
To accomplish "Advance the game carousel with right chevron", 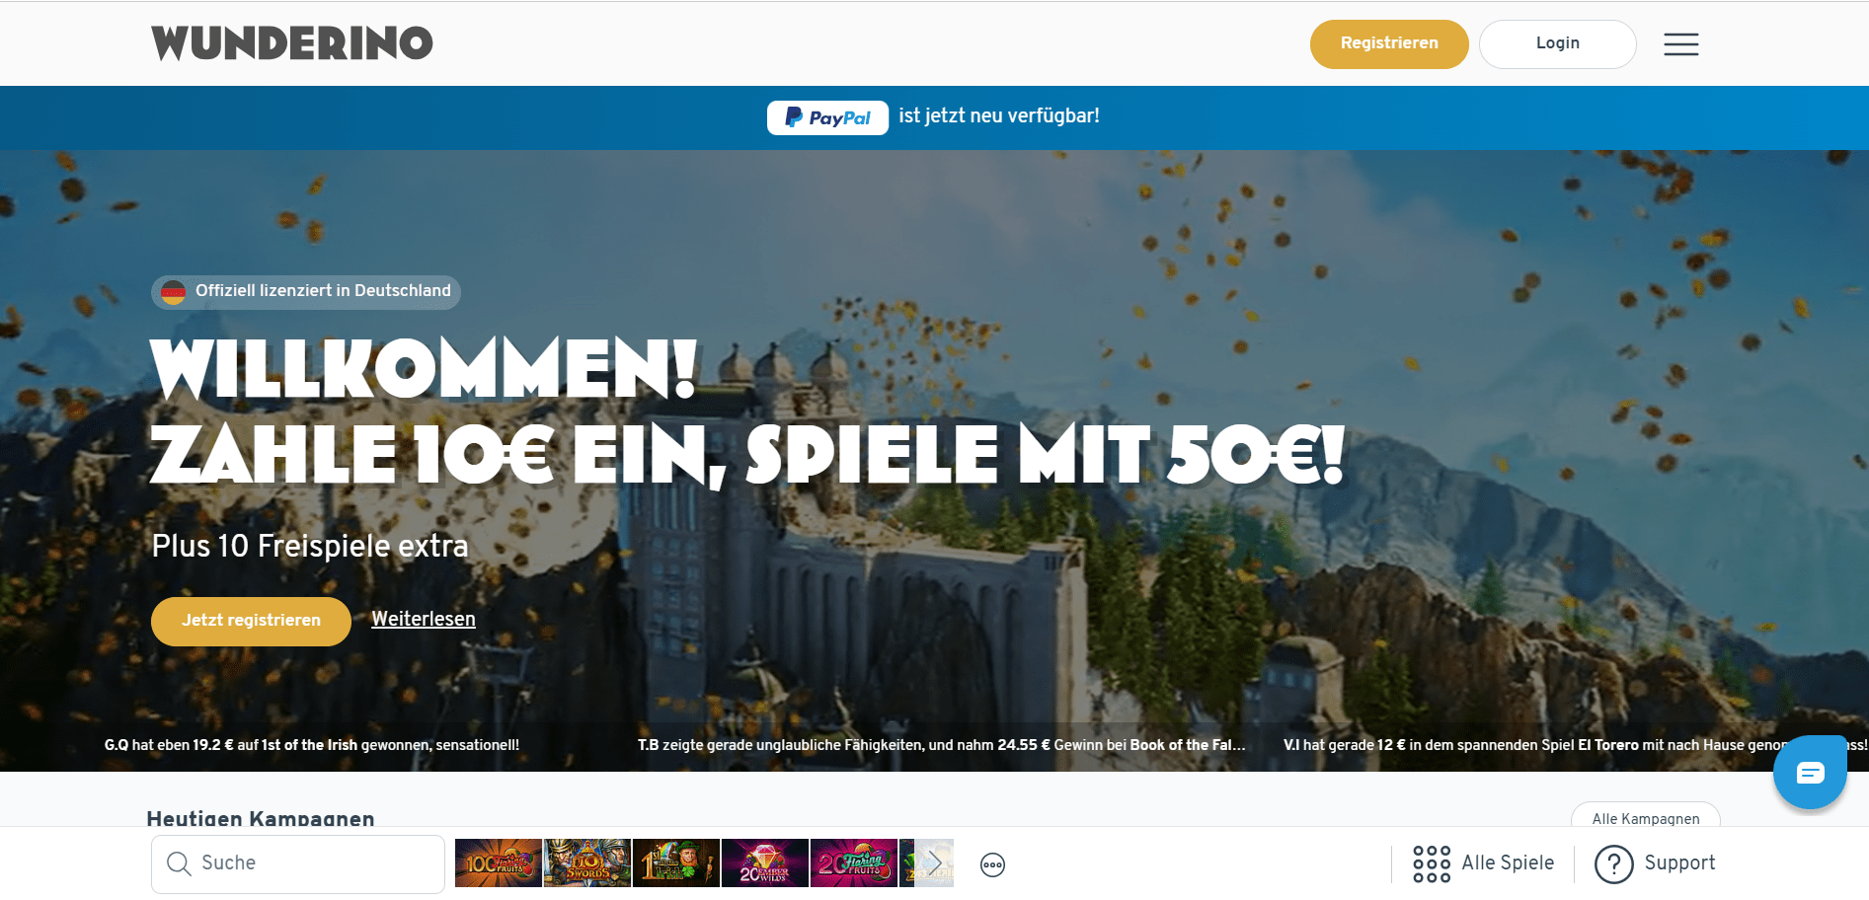I will [933, 862].
